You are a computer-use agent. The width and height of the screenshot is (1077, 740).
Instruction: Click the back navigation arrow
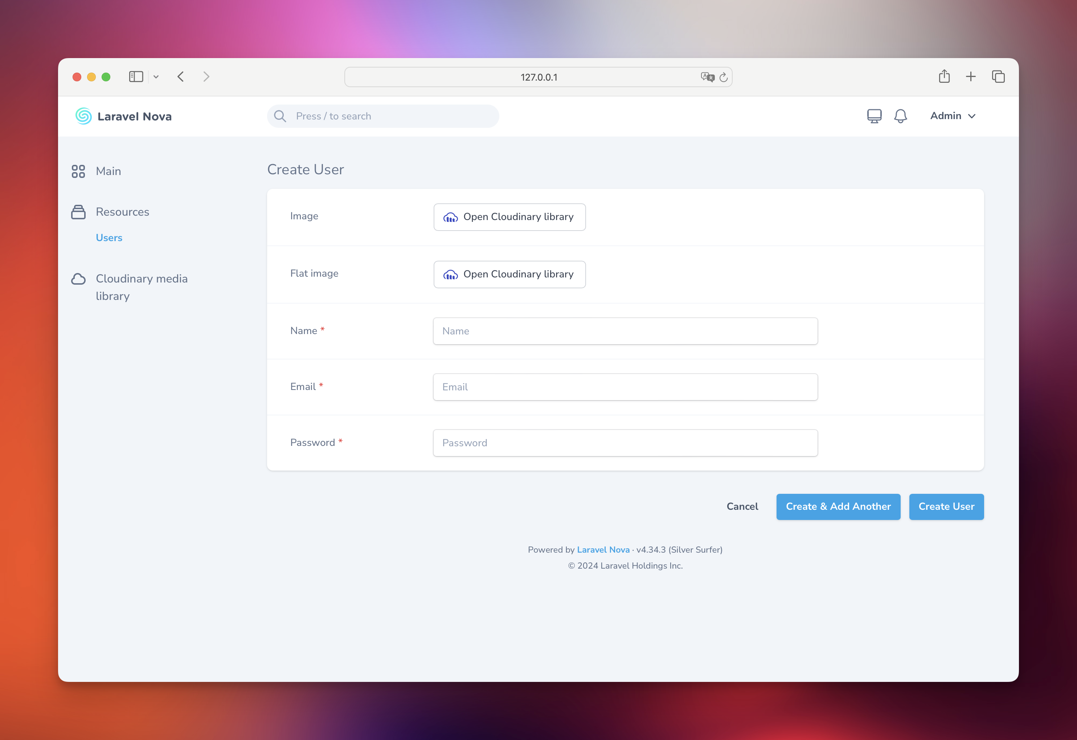[x=180, y=76]
